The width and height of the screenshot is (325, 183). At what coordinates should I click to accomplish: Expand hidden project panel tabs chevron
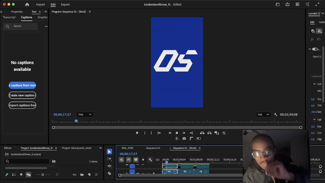point(101,148)
